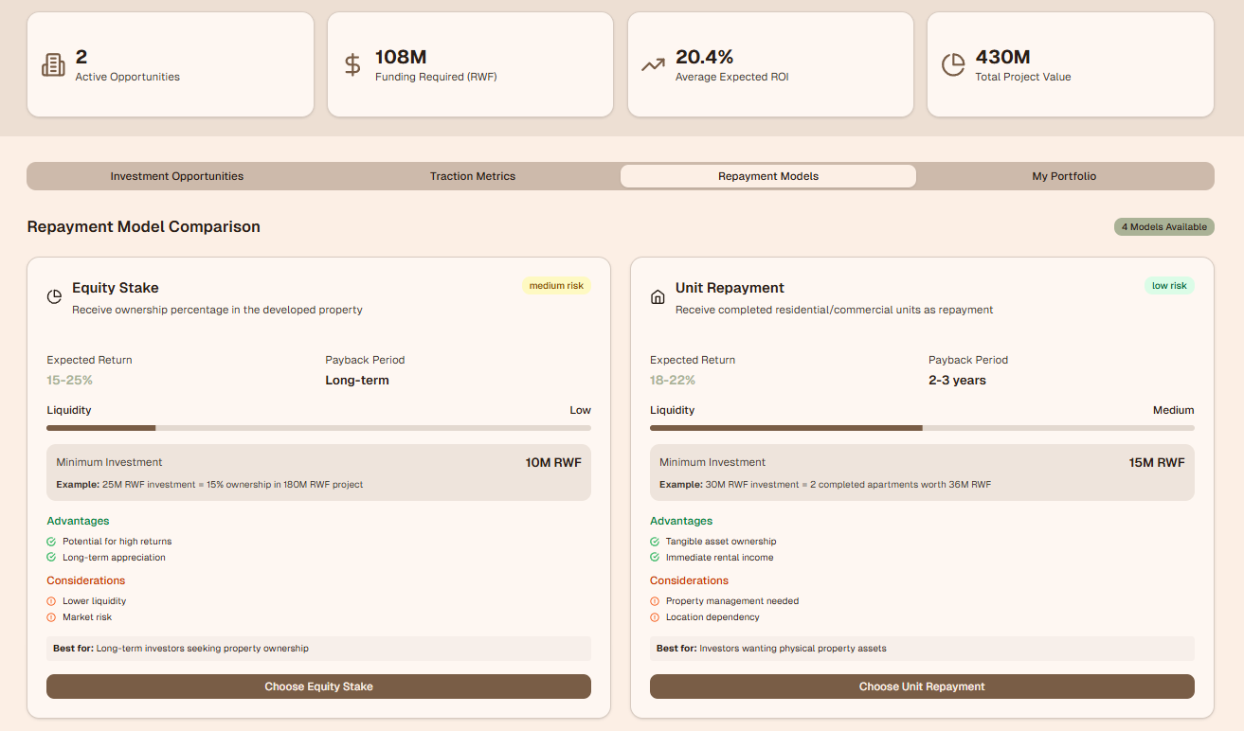Click the 15-25% expected return value
1244x731 pixels.
(x=70, y=381)
